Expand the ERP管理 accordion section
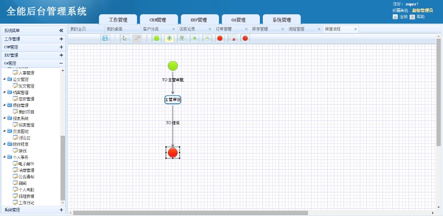 (x=61, y=55)
